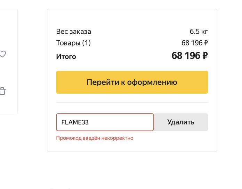This screenshot has width=242, height=189.
Task: Click the Товары (1) label
Action: (73, 43)
